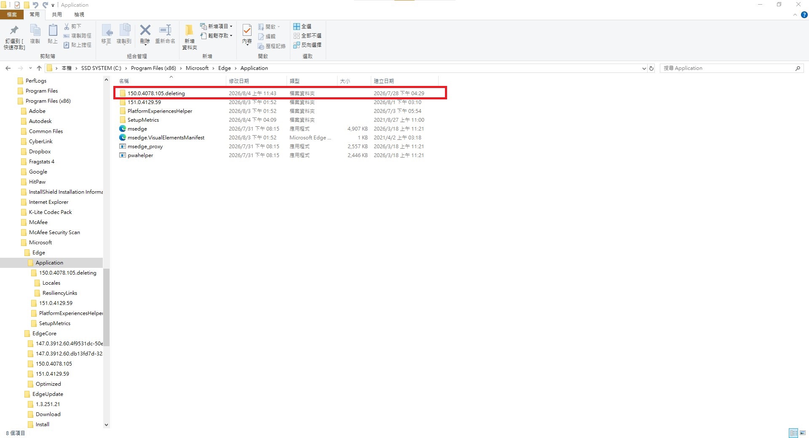Sort by the 大小 (Size) column header
Image resolution: width=809 pixels, height=438 pixels.
tap(354, 81)
